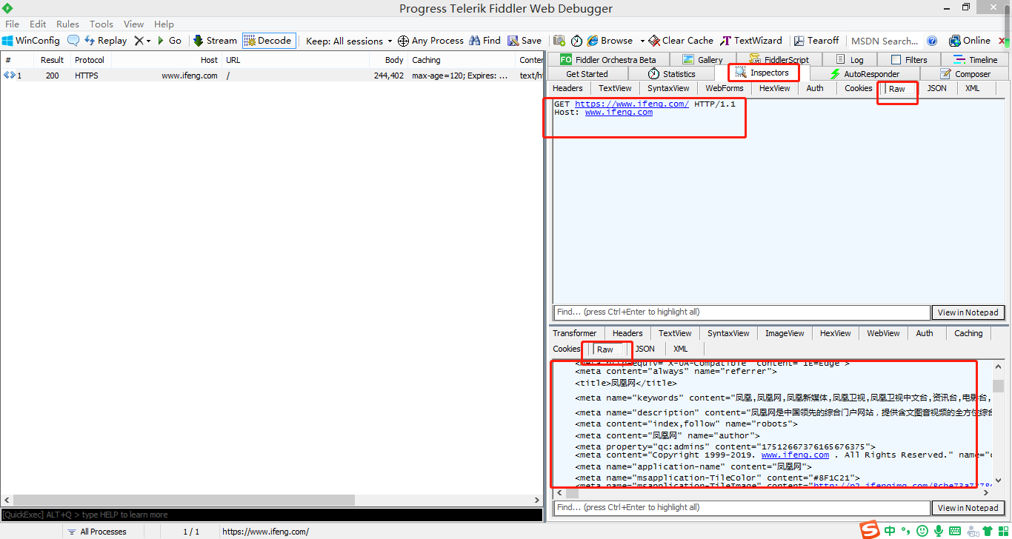The image size is (1012, 539).
Task: Open https://www.ifeng.com/ link in request
Action: 632,104
